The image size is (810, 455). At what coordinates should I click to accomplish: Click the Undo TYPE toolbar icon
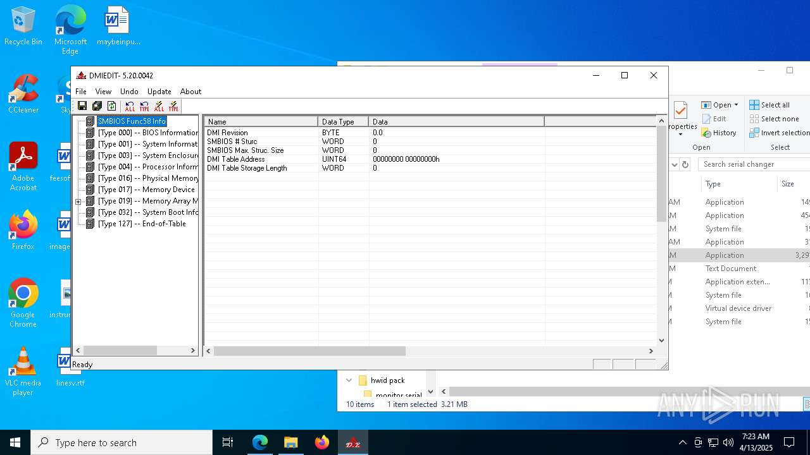point(144,106)
